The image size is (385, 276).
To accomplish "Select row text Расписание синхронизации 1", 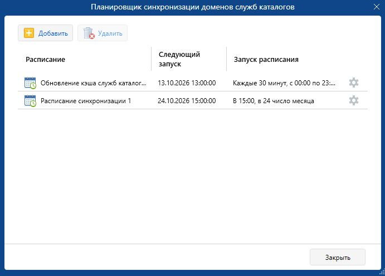I will tap(86, 101).
